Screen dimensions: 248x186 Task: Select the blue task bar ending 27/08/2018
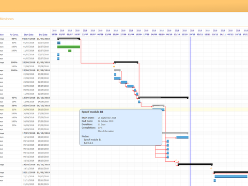coord(117,79)
